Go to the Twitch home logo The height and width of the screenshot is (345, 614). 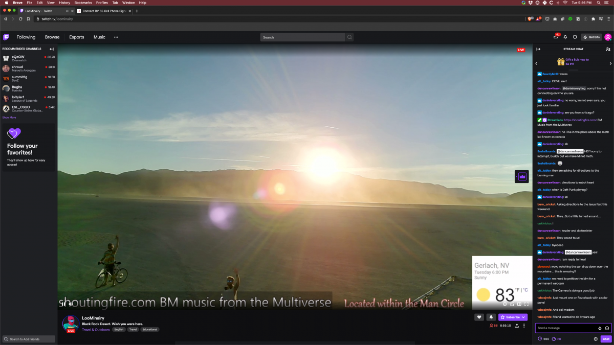point(6,37)
